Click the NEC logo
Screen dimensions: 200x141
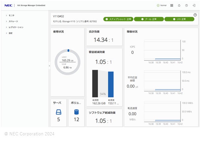(x=8, y=5)
